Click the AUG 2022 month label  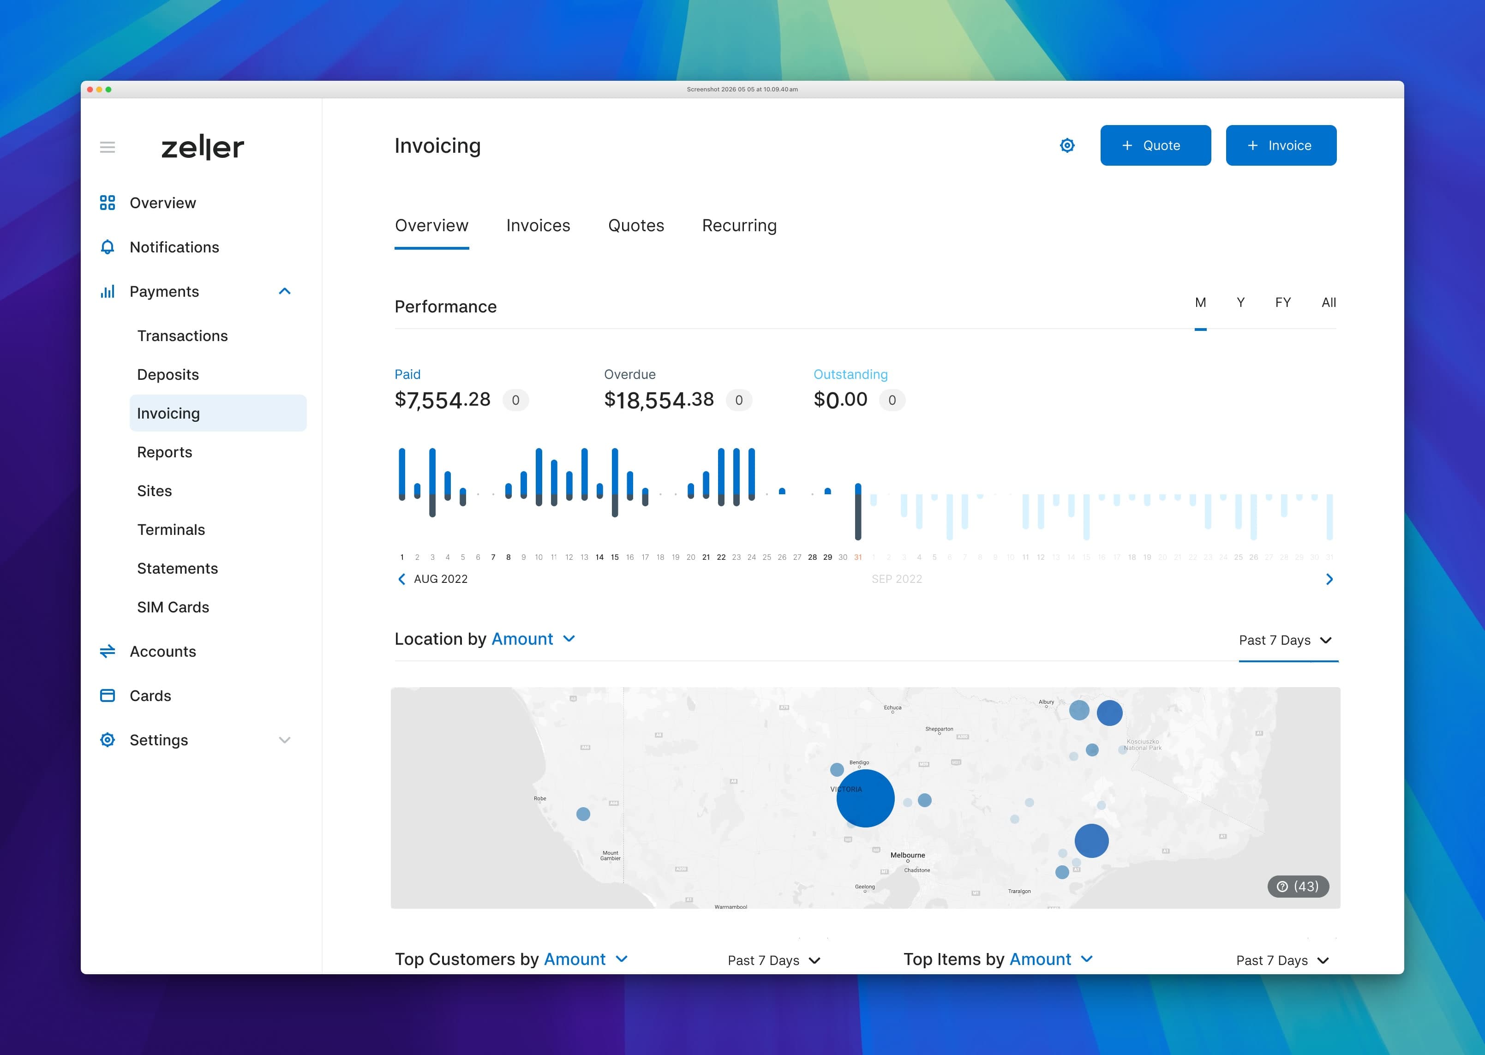point(440,579)
